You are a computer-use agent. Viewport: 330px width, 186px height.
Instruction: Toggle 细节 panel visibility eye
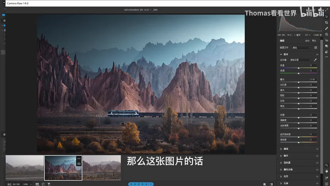point(317,156)
